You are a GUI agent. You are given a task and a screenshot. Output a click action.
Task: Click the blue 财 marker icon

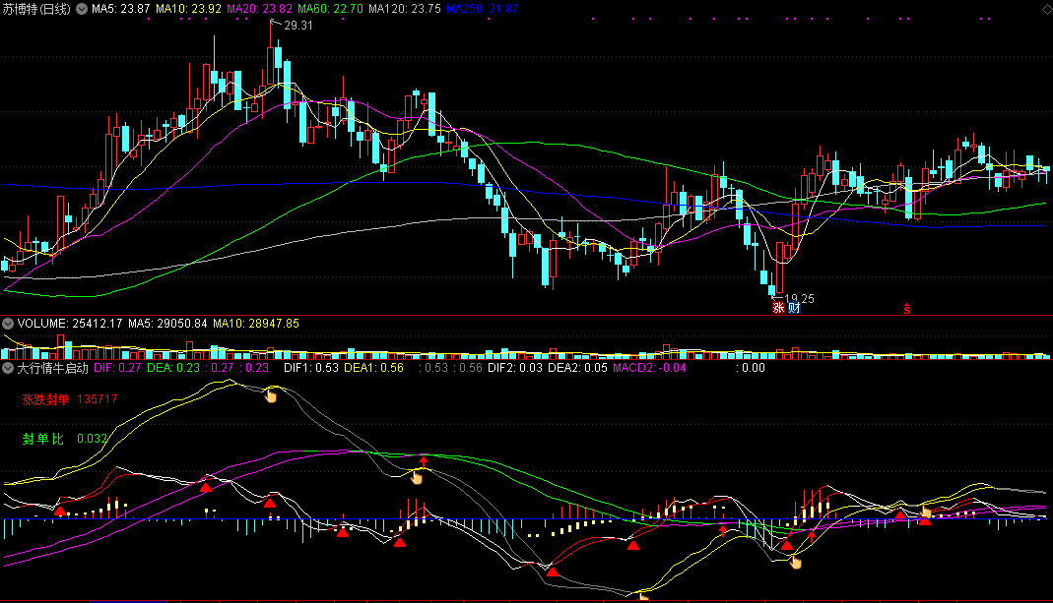click(794, 308)
